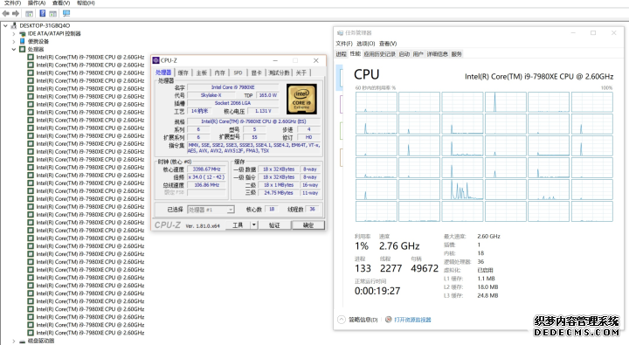Click the DESKTOP-31GBQ4O computer icon
629x345 pixels.
click(14, 25)
